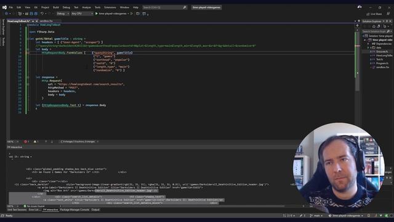Select Test.fs in Solution Explorer
The height and width of the screenshot is (222, 394).
click(379, 59)
